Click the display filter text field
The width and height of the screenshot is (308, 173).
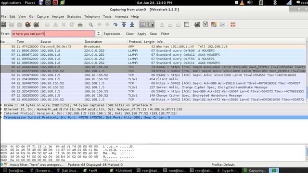pyautogui.click(x=53, y=34)
